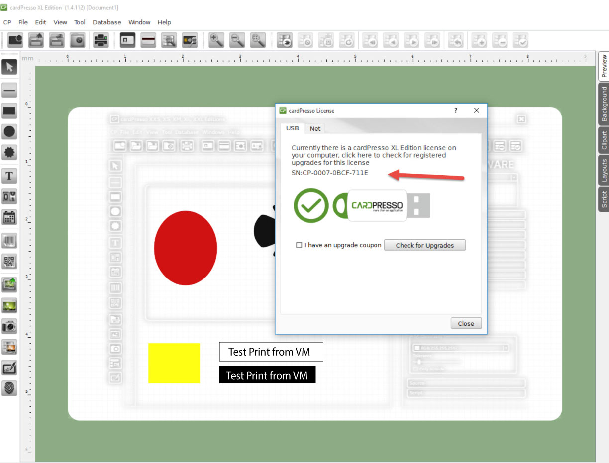Click the printer icon in toolbar
This screenshot has width=609, height=463.
pyautogui.click(x=101, y=40)
